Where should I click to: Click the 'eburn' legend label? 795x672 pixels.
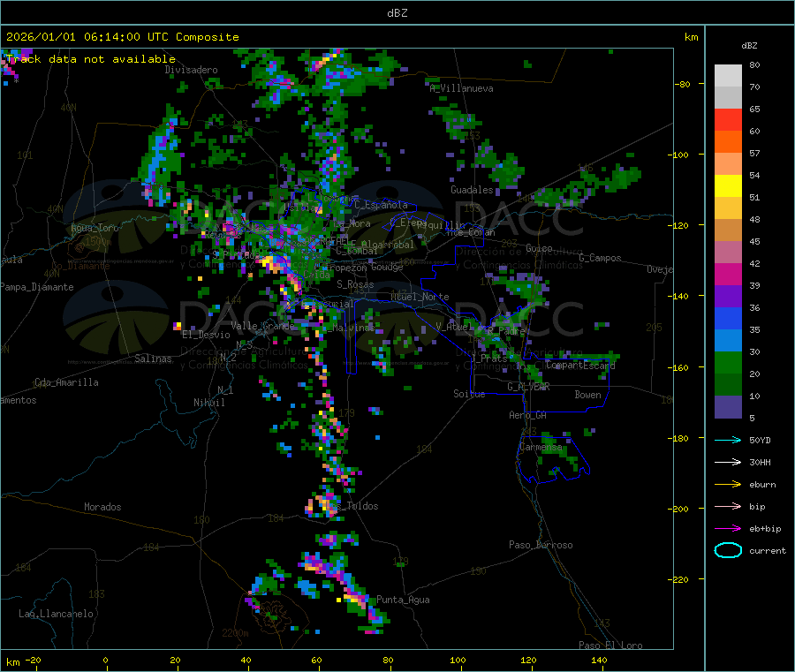pos(762,485)
